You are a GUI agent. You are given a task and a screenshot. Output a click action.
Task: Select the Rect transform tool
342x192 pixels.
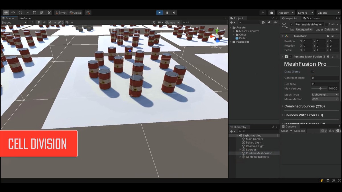tap(34, 13)
